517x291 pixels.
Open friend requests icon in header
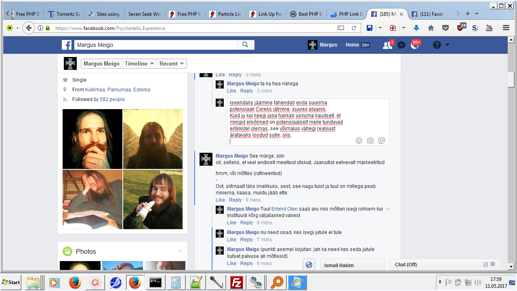tap(387, 45)
